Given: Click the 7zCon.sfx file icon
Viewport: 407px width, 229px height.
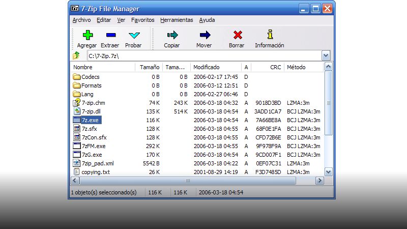Looking at the screenshot, I should (77, 137).
